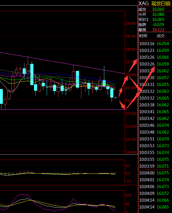The image size is (172, 213).
Task: Select the 买价1 quote row
Action: 155,20
